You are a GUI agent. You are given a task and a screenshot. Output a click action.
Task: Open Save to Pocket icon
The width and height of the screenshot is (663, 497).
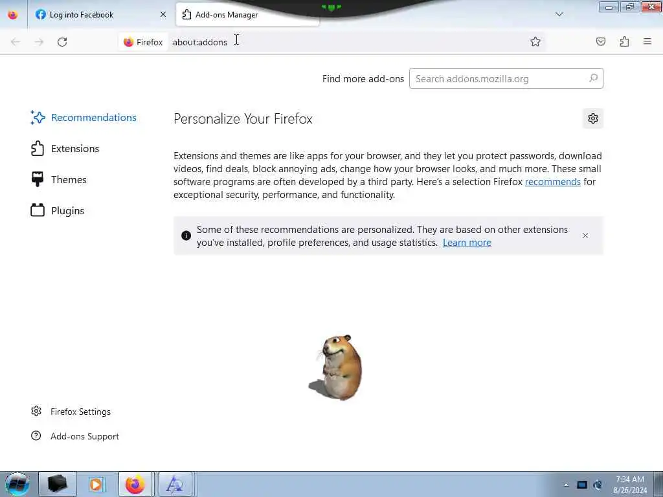tap(600, 41)
